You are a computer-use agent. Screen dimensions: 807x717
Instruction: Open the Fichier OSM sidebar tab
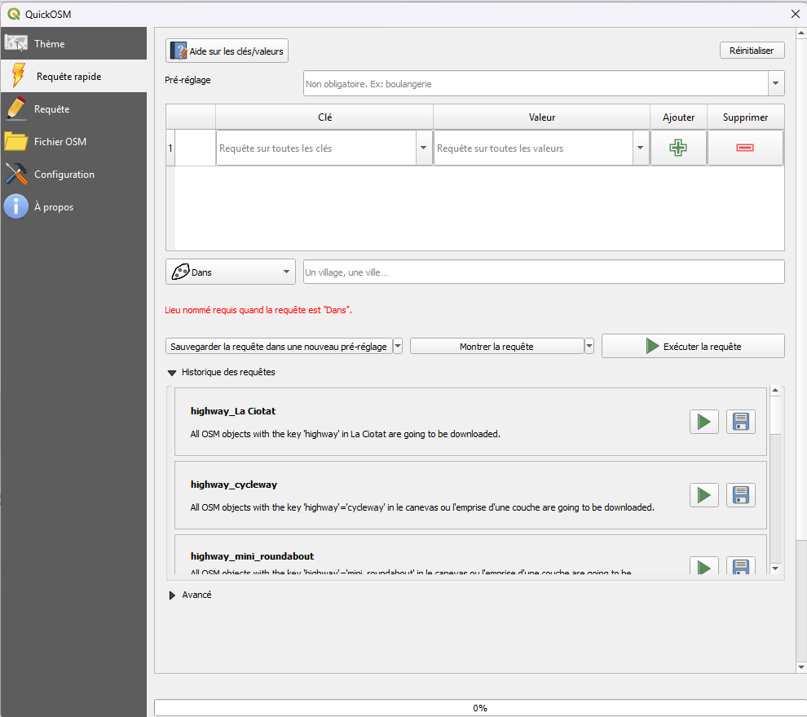[x=73, y=142]
